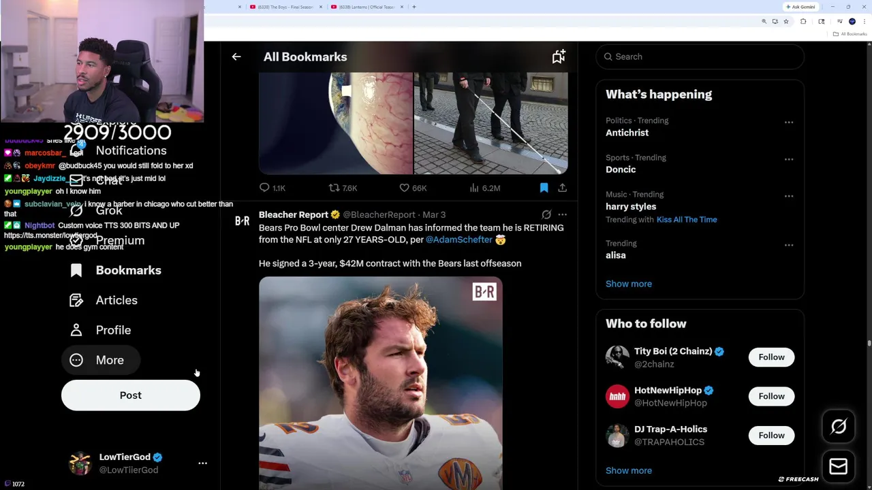Open more options on Bleacher Report tweet

pos(562,214)
